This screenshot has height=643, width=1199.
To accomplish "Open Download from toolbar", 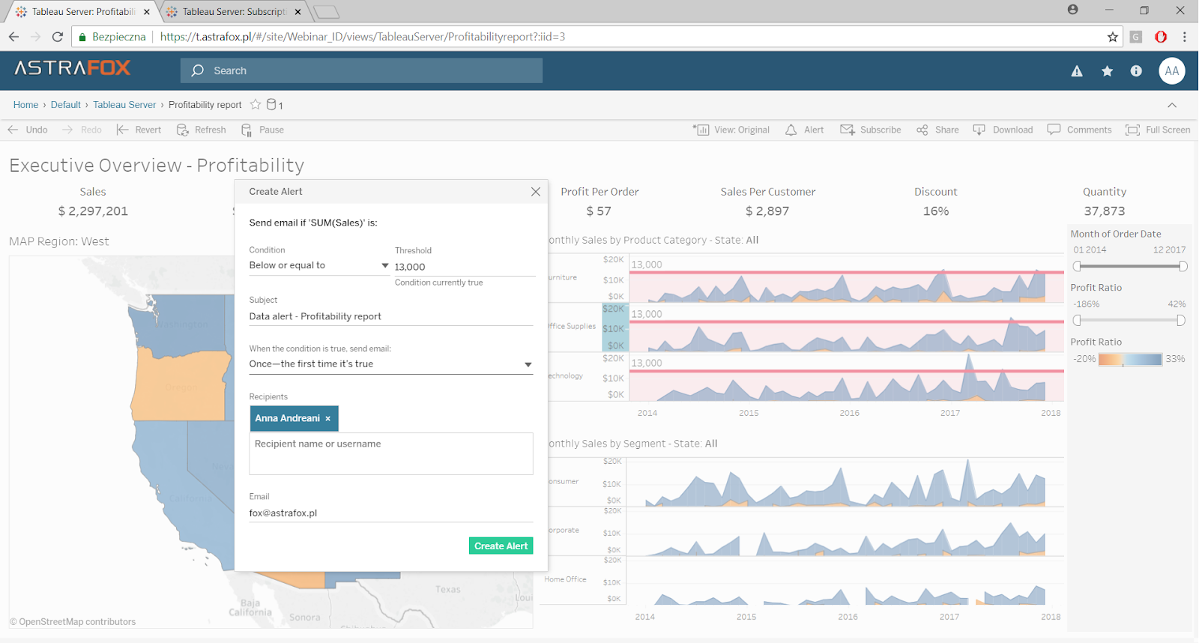I will (x=1003, y=130).
